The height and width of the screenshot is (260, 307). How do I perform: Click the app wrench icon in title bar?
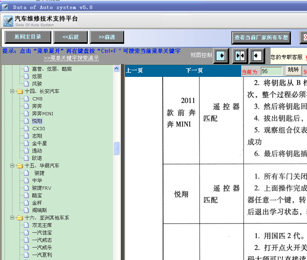coord(5,7)
